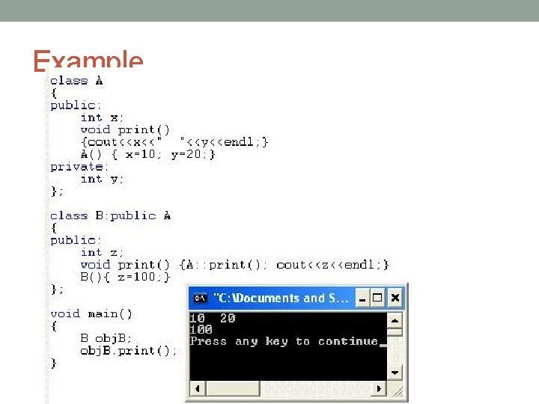This screenshot has height=404, width=539.
Task: Close the console window
Action: tap(395, 298)
